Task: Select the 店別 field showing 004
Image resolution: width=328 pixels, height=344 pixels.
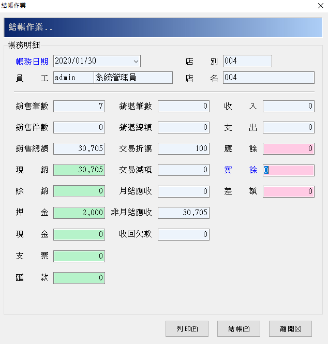Action: [247, 61]
